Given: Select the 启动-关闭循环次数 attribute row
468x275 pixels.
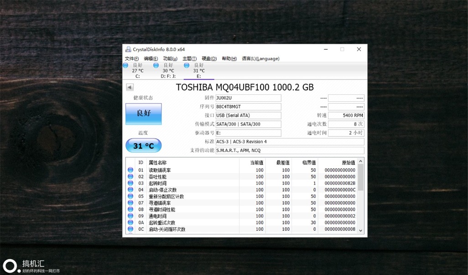Looking at the screenshot, I should pos(242,229).
